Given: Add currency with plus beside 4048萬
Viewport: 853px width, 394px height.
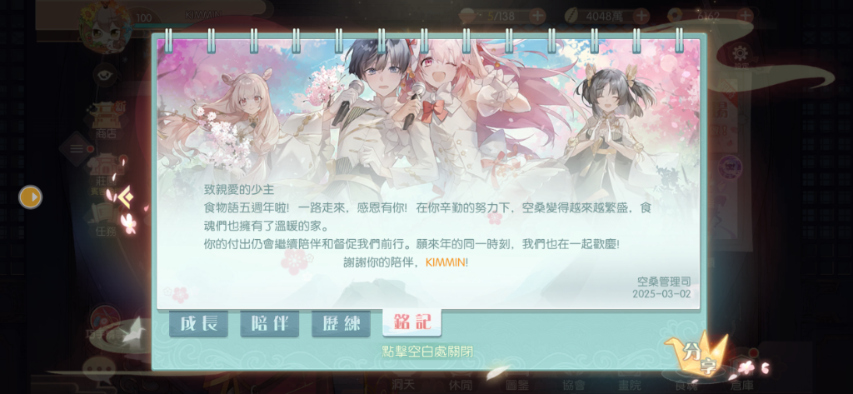Looking at the screenshot, I should pyautogui.click(x=642, y=17).
